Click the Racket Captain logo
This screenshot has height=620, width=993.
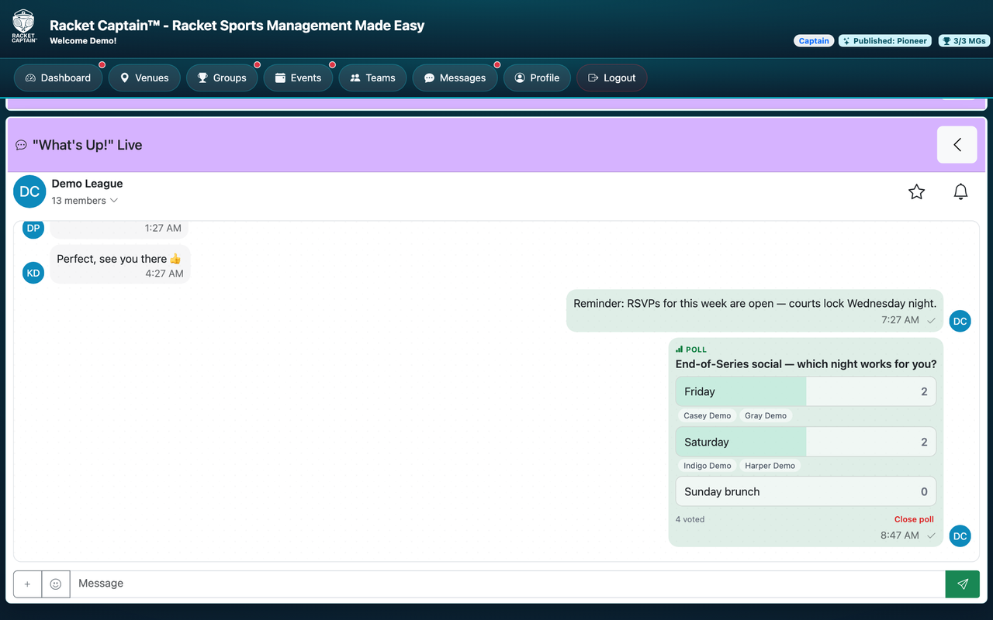click(23, 26)
